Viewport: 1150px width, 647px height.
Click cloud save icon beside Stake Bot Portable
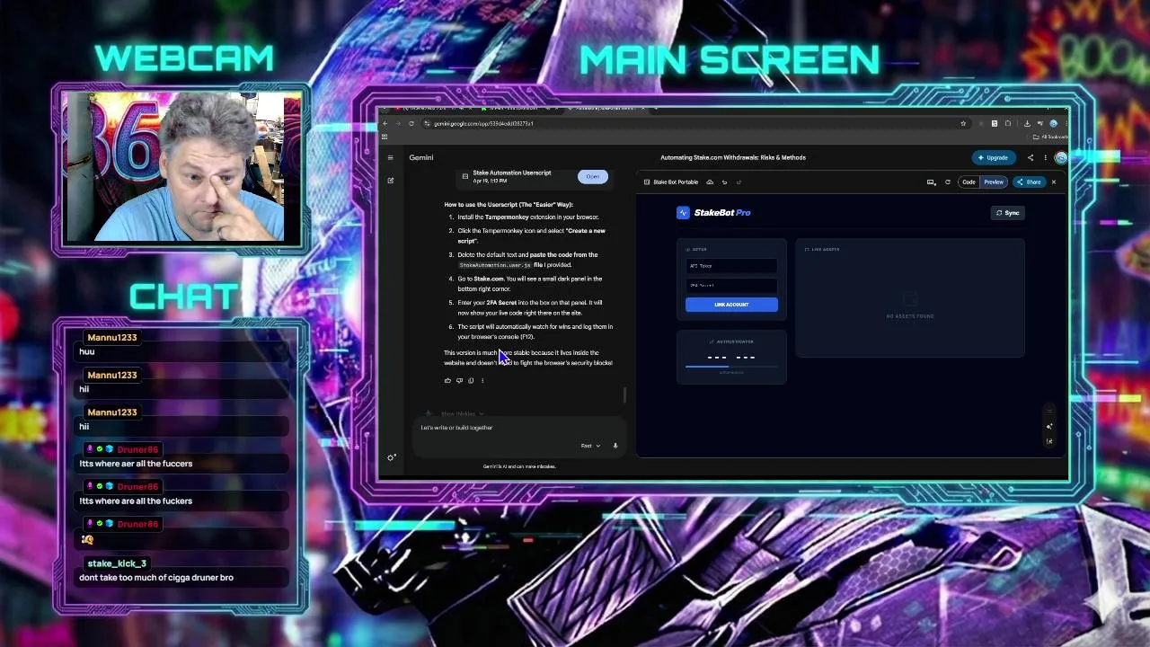710,182
